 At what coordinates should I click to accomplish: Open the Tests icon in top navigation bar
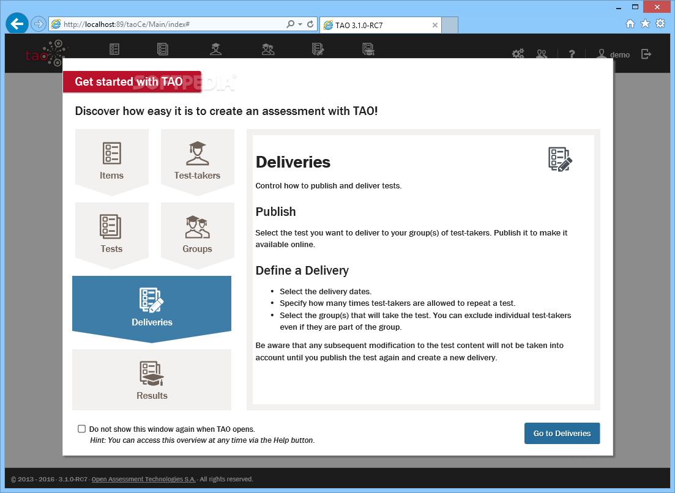pyautogui.click(x=162, y=49)
